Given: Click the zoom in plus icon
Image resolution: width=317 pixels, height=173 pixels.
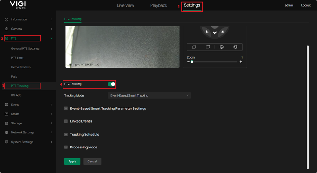Looking at the screenshot, I should [x=241, y=62].
